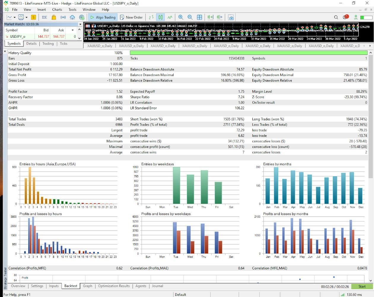Open the chart templates icon in toolbar

[21, 17]
